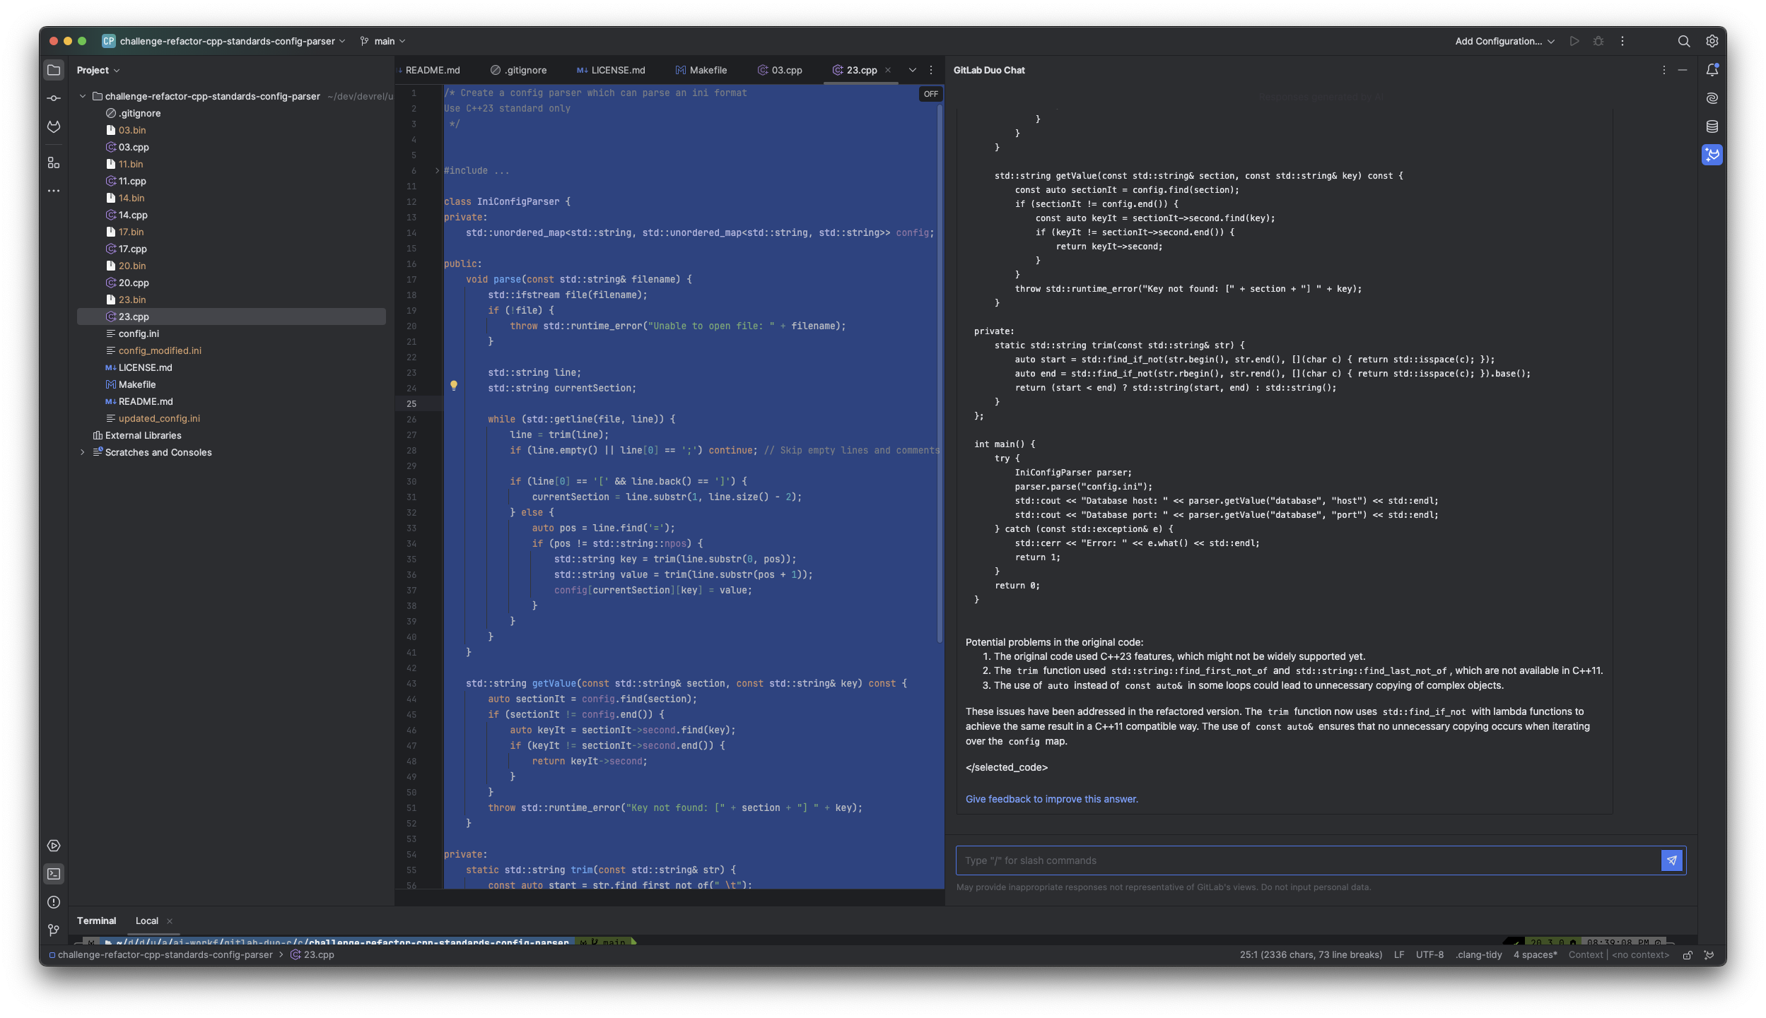
Task: Click the intention lightbulb on line 24
Action: 454,386
